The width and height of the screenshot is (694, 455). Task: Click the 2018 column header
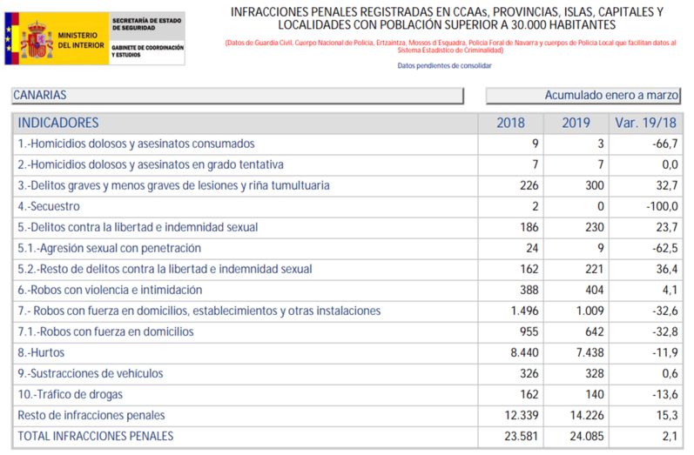510,123
